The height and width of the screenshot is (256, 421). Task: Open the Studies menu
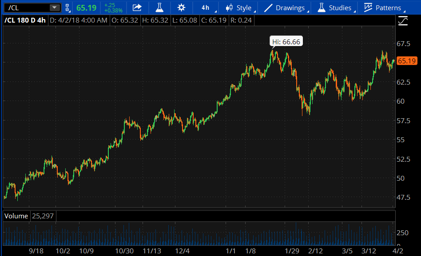point(336,8)
